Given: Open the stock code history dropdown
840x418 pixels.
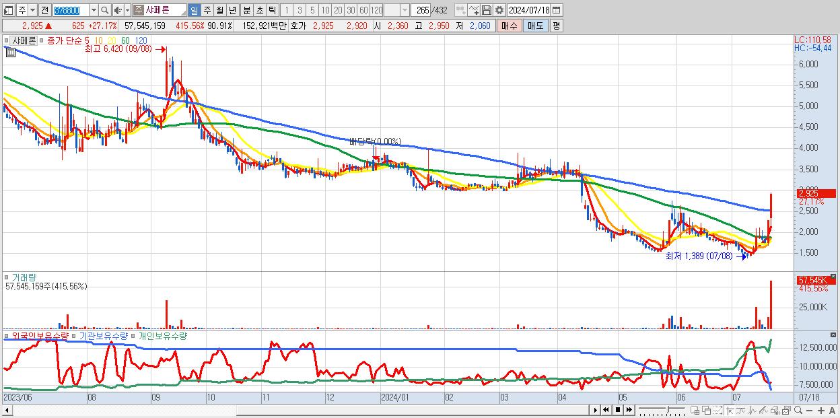Looking at the screenshot, I should [94, 10].
